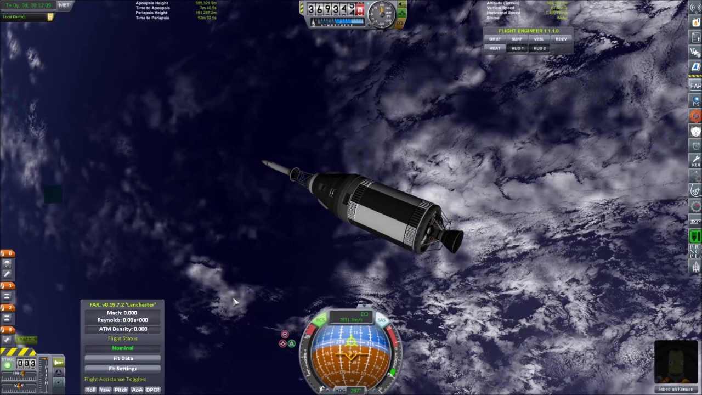
Task: Click the fuel resources toolbar icon
Action: pos(695,24)
